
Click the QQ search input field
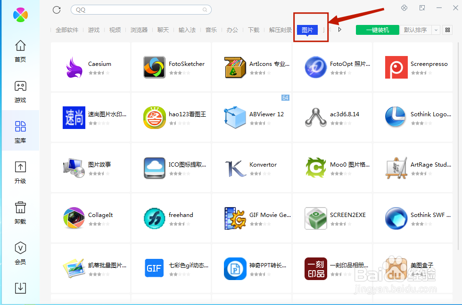(x=141, y=10)
